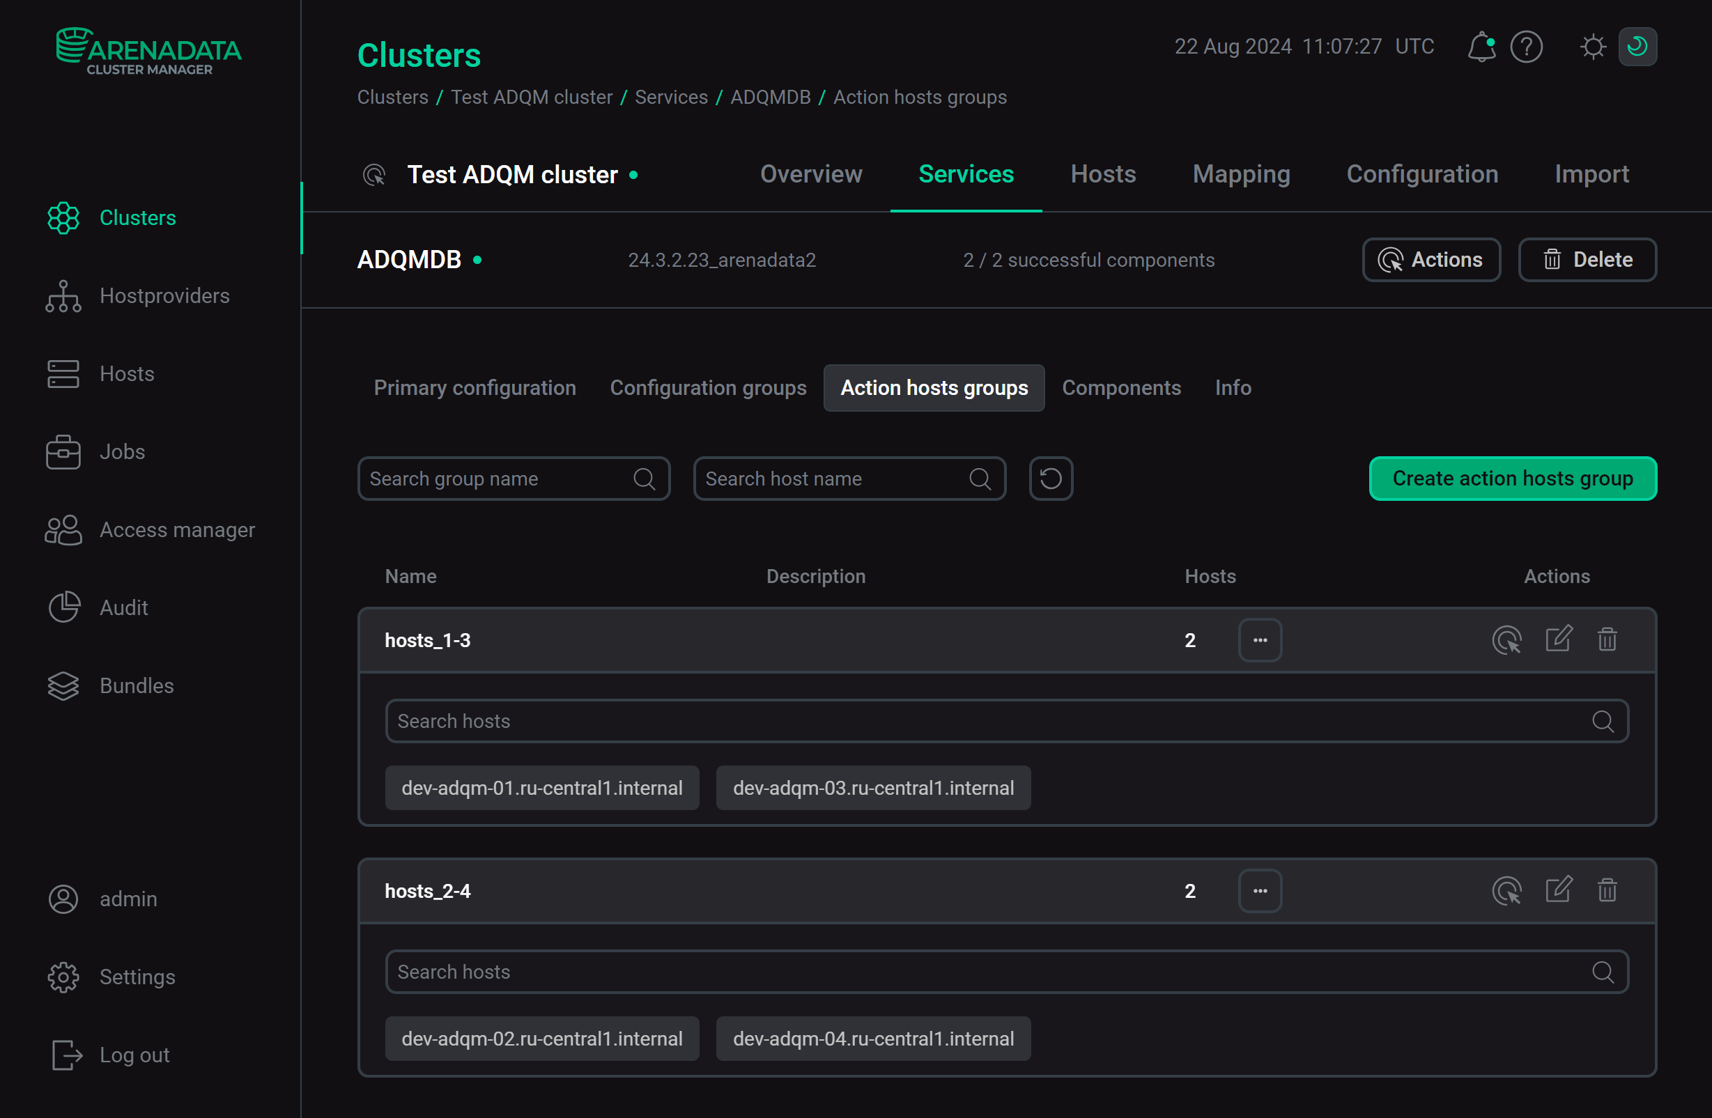Click the Action hosts groups breadcrumb
This screenshot has height=1118, width=1712.
[x=919, y=97]
